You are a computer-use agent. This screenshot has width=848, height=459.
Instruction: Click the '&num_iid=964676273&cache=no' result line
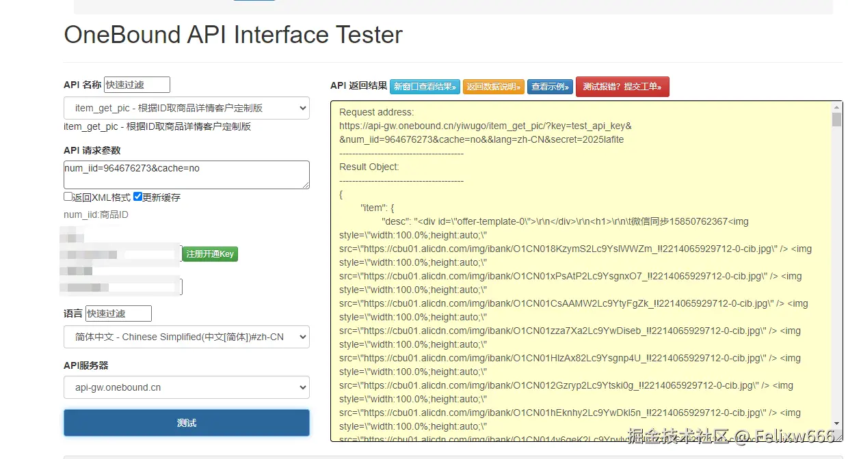click(x=481, y=139)
